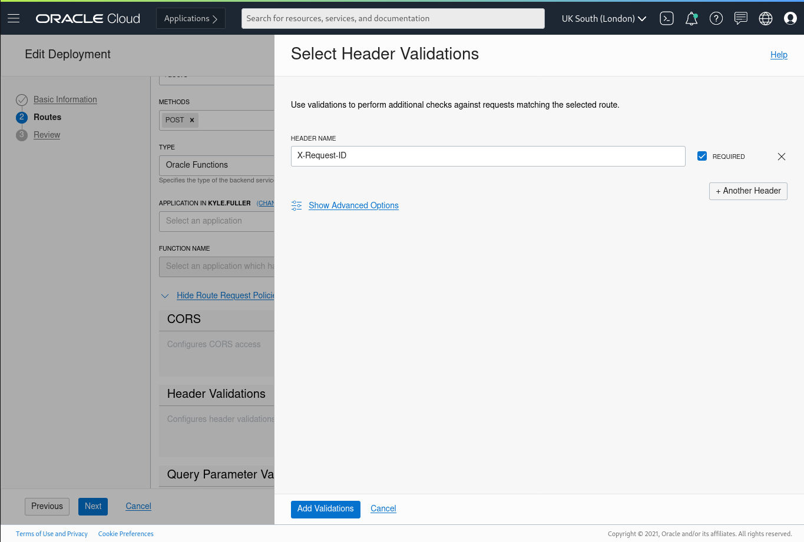Uncheck the REQUIRED checkbox
804x542 pixels.
[702, 156]
